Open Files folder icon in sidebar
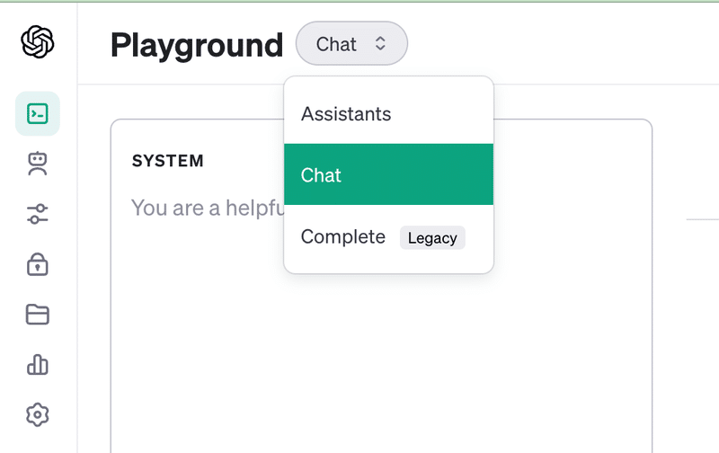The height and width of the screenshot is (453, 719). pos(38,315)
